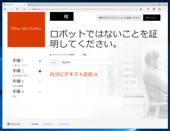
Task: Open the More actions ellipsis menu
Action: (x=165, y=9)
